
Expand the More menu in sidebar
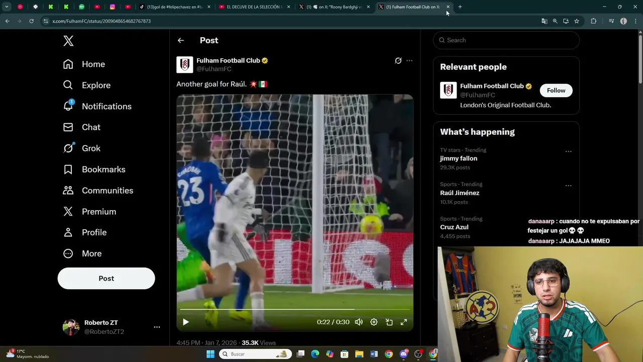click(82, 253)
